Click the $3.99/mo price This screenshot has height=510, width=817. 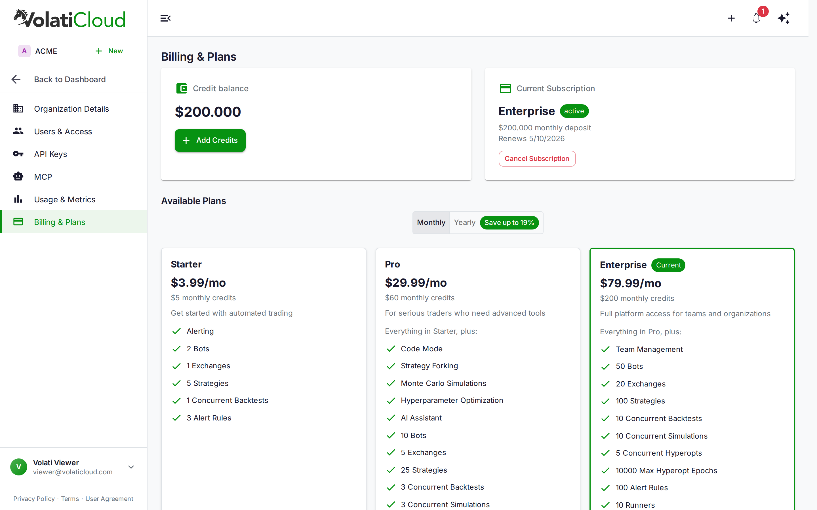(x=198, y=283)
